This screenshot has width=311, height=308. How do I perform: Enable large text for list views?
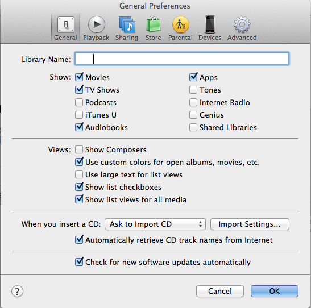click(x=79, y=174)
